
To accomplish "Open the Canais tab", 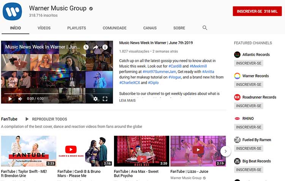I will [x=150, y=28].
